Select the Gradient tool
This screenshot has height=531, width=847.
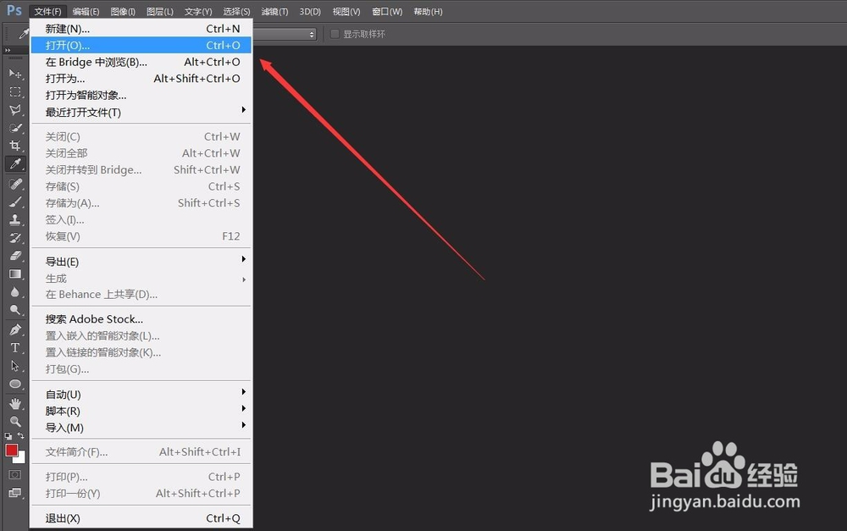click(15, 274)
